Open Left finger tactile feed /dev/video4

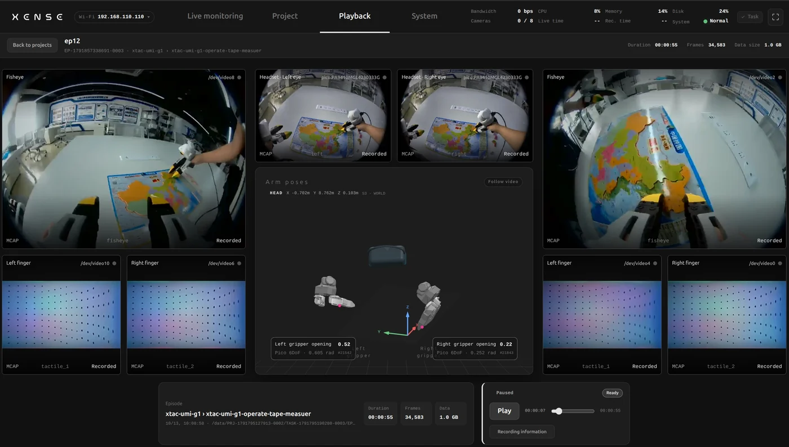pyautogui.click(x=602, y=315)
